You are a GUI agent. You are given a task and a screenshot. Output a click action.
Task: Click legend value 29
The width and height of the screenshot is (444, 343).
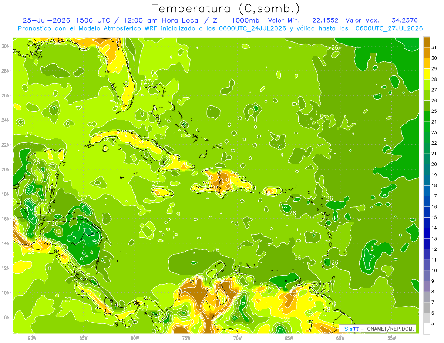(434, 69)
